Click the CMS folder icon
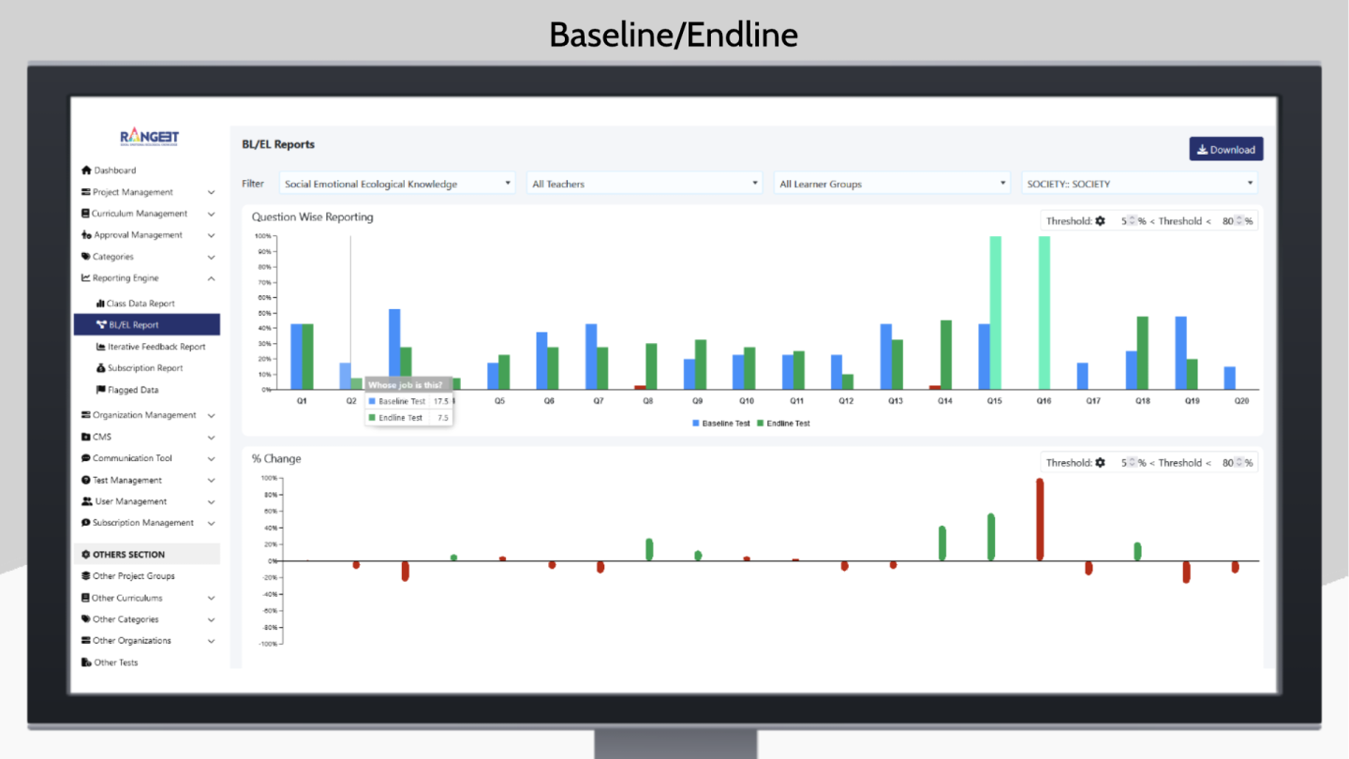The image size is (1349, 759). [86, 437]
